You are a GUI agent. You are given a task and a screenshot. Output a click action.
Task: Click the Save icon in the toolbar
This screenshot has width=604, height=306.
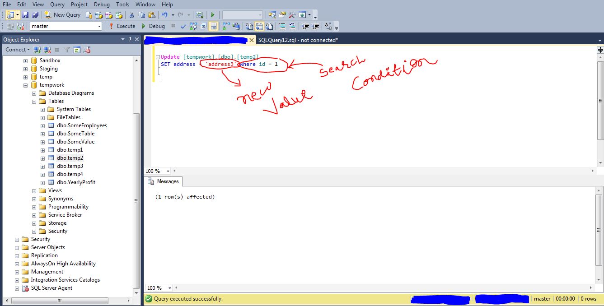point(26,15)
